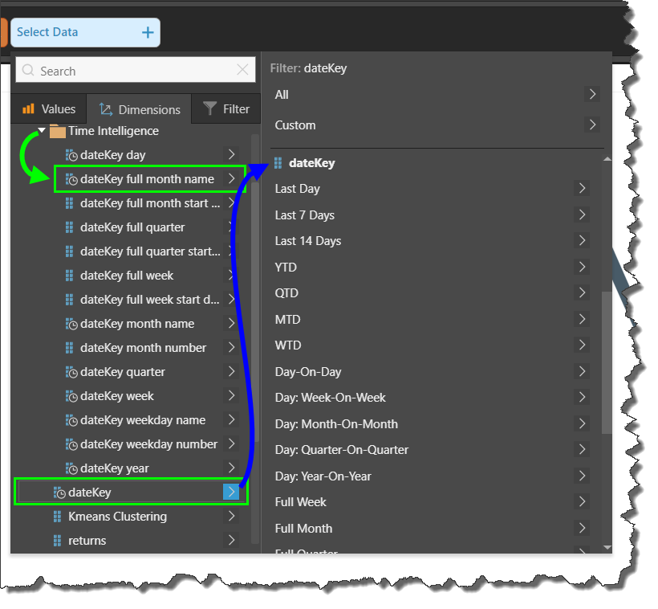Viewport: 658px width, 609px height.
Task: Click time icon beside dateKey quarter
Action: [x=71, y=372]
